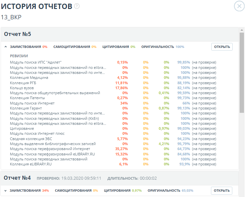Click the help question mark icon
The width and height of the screenshot is (246, 197).
point(77,6)
